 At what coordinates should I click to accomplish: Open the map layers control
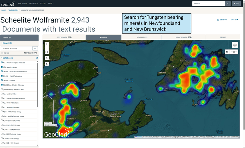pos(235,45)
